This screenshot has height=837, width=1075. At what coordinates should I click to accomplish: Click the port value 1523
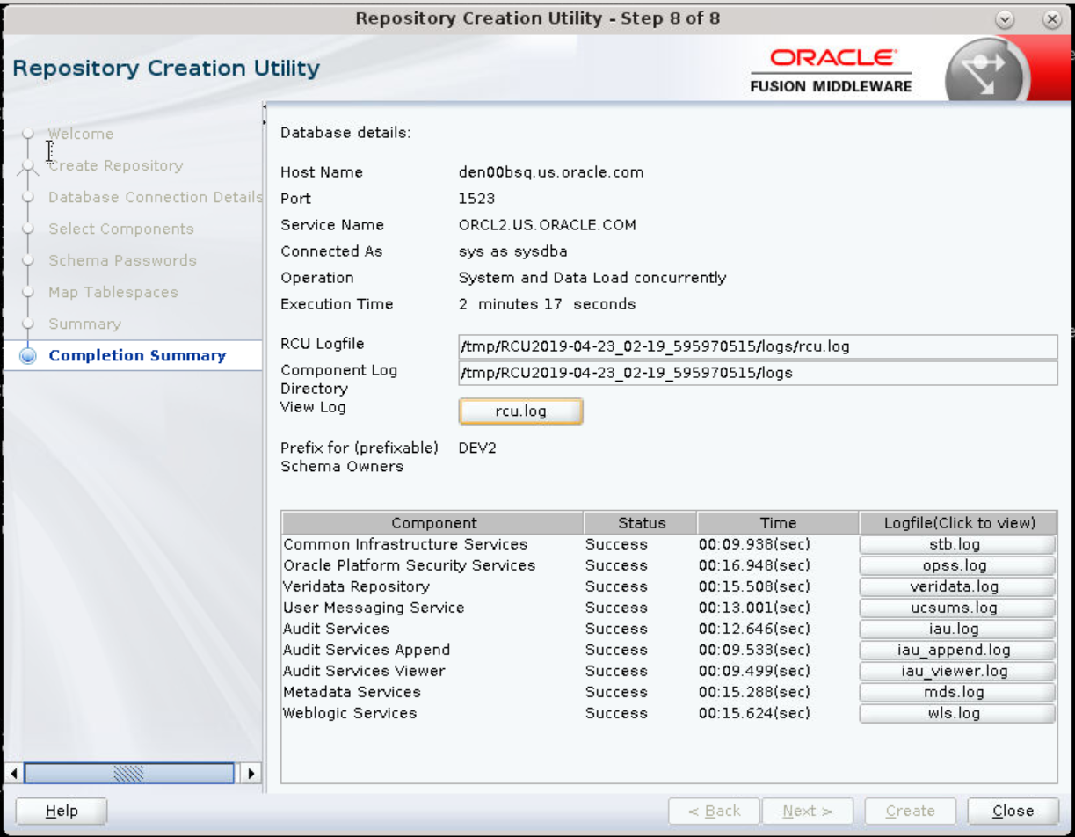click(x=476, y=199)
